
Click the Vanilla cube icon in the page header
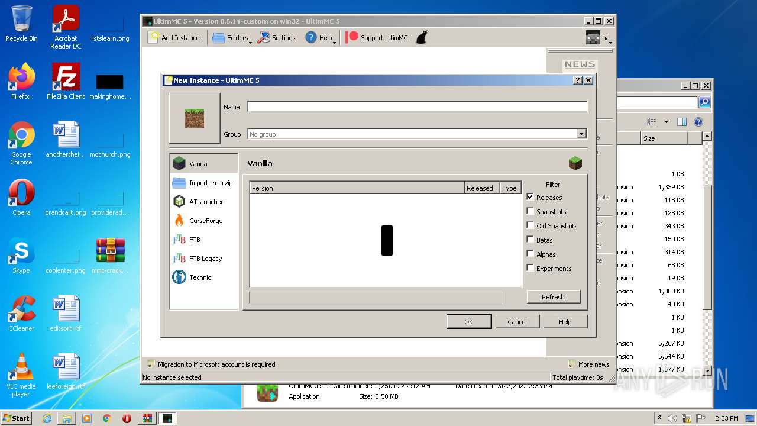point(575,163)
